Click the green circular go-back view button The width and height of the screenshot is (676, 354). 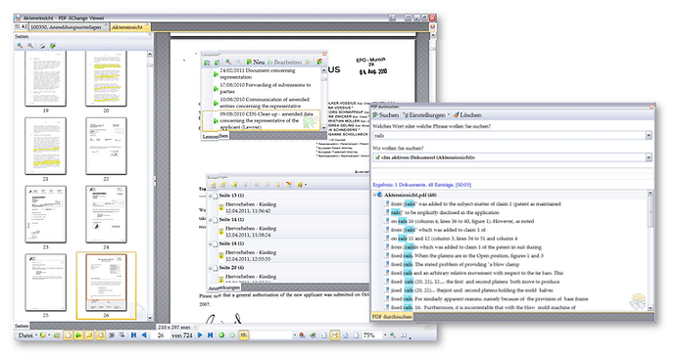[x=221, y=335]
